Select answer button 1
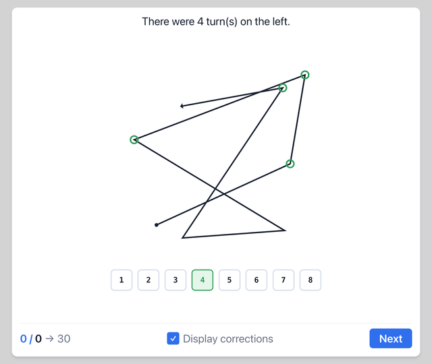 (122, 280)
